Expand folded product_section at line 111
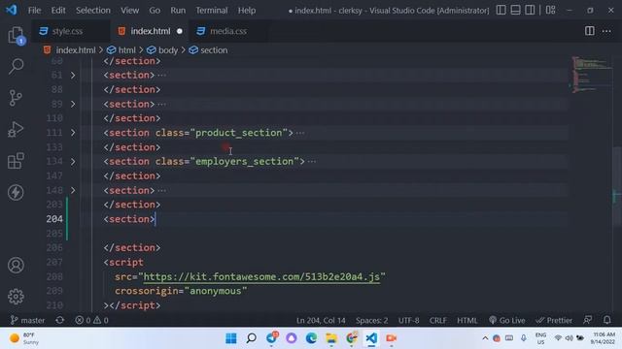The height and width of the screenshot is (349, 622). point(73,133)
